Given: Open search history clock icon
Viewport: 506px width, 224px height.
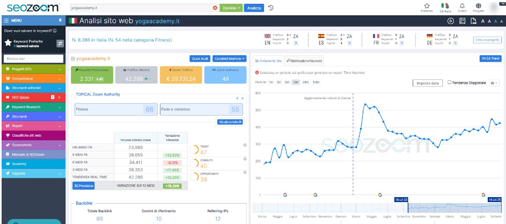Looking at the screenshot, I should (271, 8).
